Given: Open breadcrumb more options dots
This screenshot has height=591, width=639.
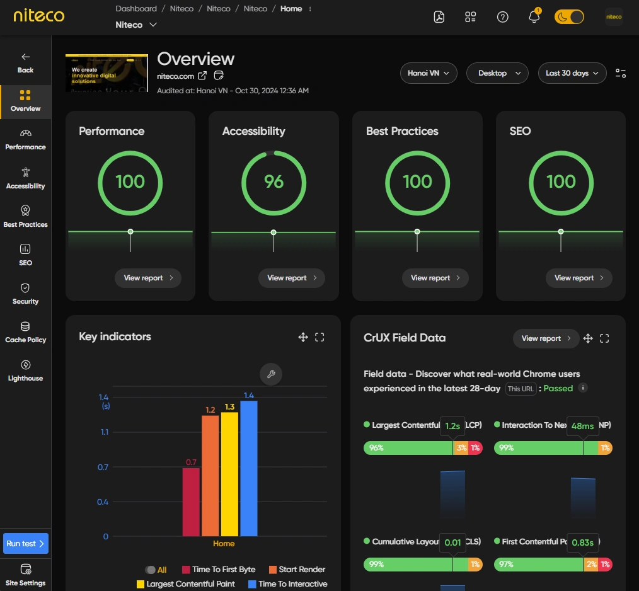Looking at the screenshot, I should click(310, 9).
